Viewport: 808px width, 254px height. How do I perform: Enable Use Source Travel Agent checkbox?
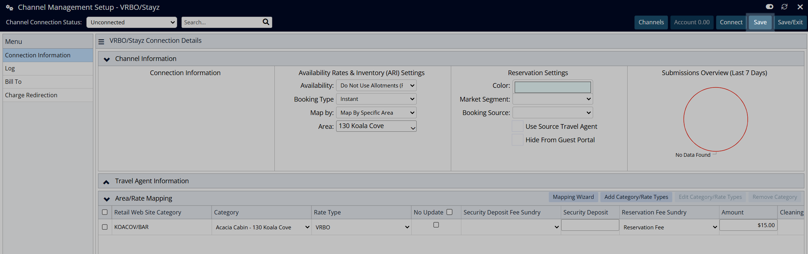(518, 126)
